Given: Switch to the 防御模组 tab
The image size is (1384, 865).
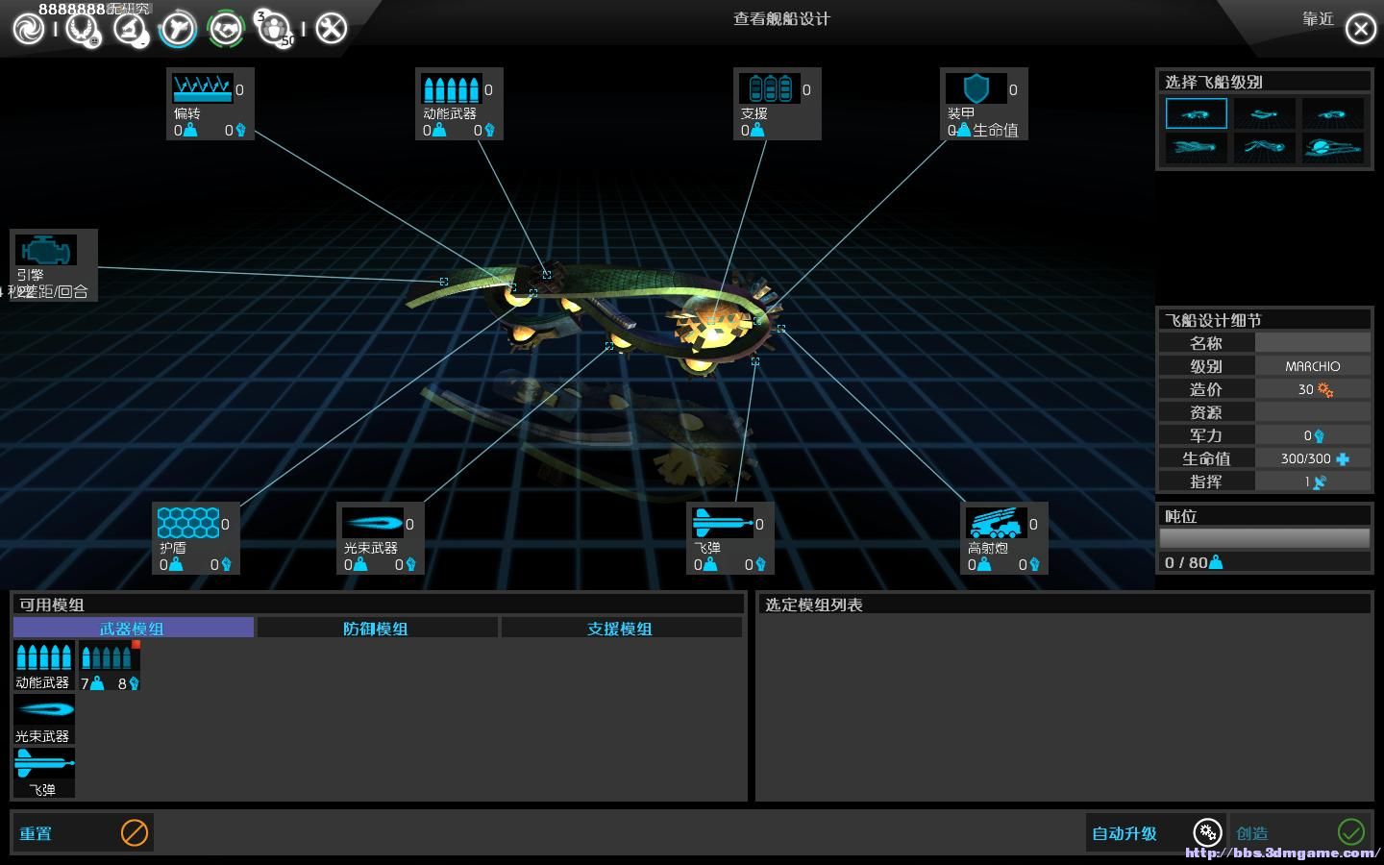Looking at the screenshot, I should [377, 628].
